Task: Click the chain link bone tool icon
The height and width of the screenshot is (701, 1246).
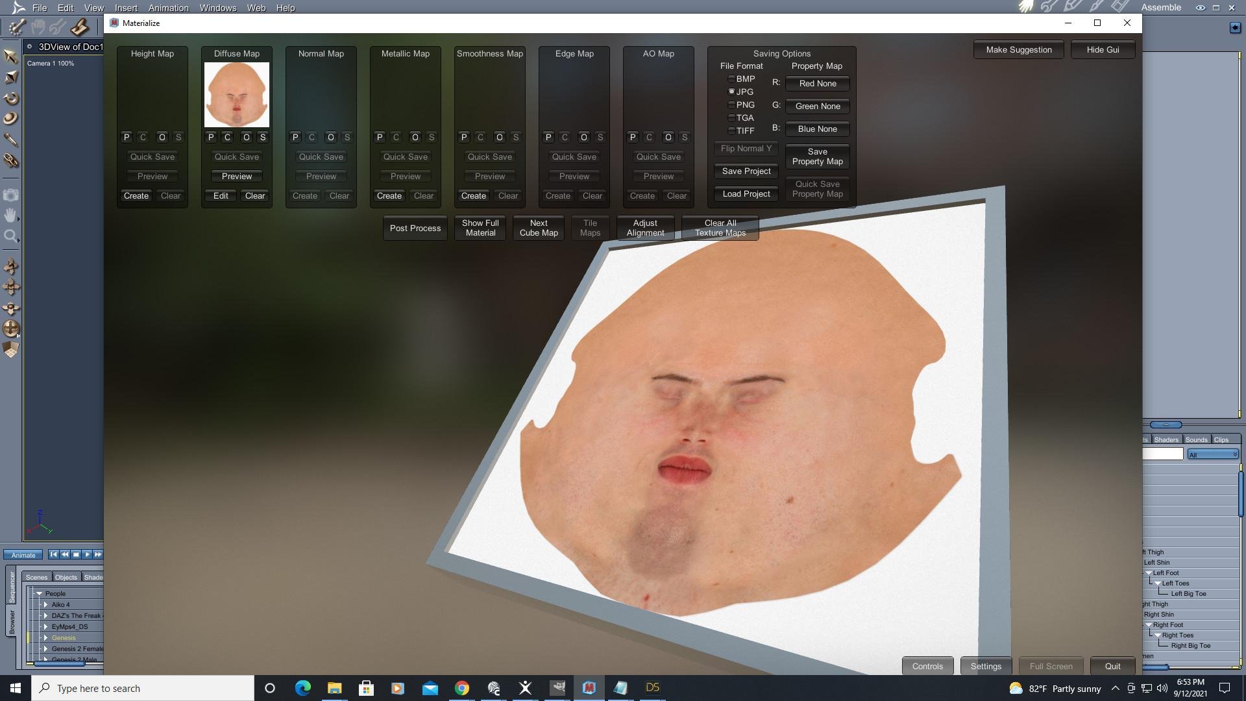Action: [x=10, y=160]
